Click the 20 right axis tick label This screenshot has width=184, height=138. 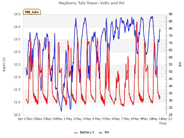pos(170,115)
